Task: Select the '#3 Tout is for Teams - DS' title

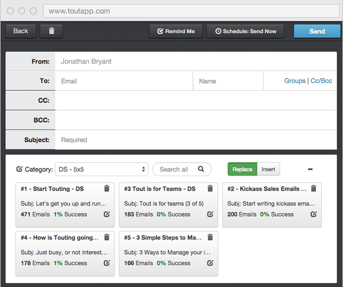Action: click(160, 189)
